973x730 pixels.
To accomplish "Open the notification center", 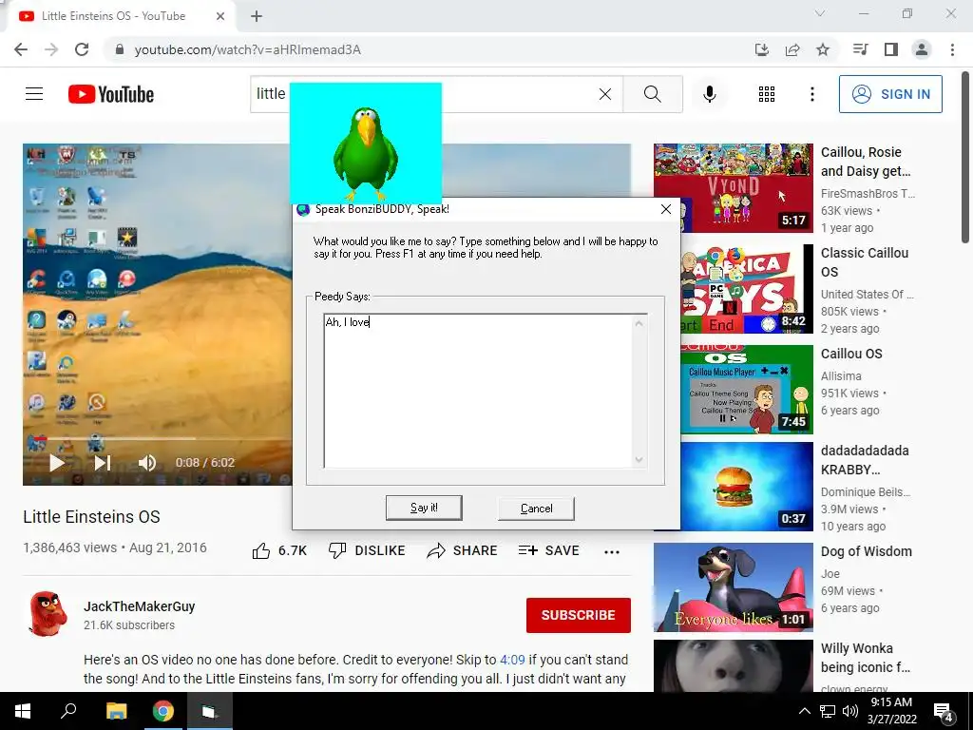I will click(944, 712).
